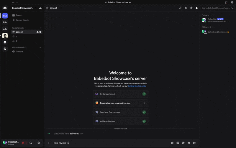The image size is (236, 148).
Task: Open text channel named 2
Action: 27,41
